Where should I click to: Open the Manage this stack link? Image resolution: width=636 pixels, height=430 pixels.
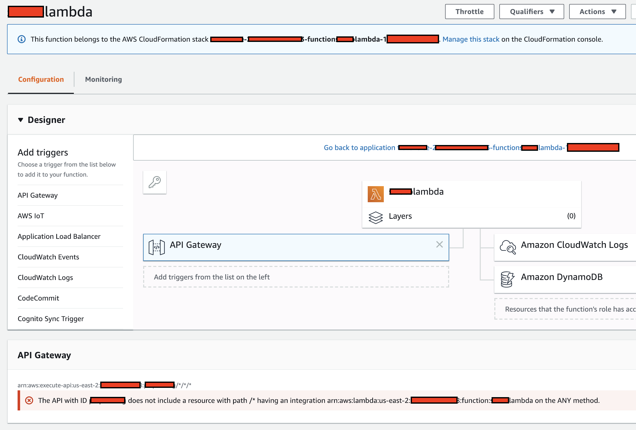(471, 39)
